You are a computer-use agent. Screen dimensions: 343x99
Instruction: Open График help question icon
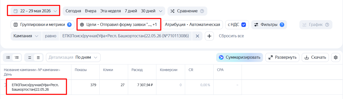coord(327,25)
